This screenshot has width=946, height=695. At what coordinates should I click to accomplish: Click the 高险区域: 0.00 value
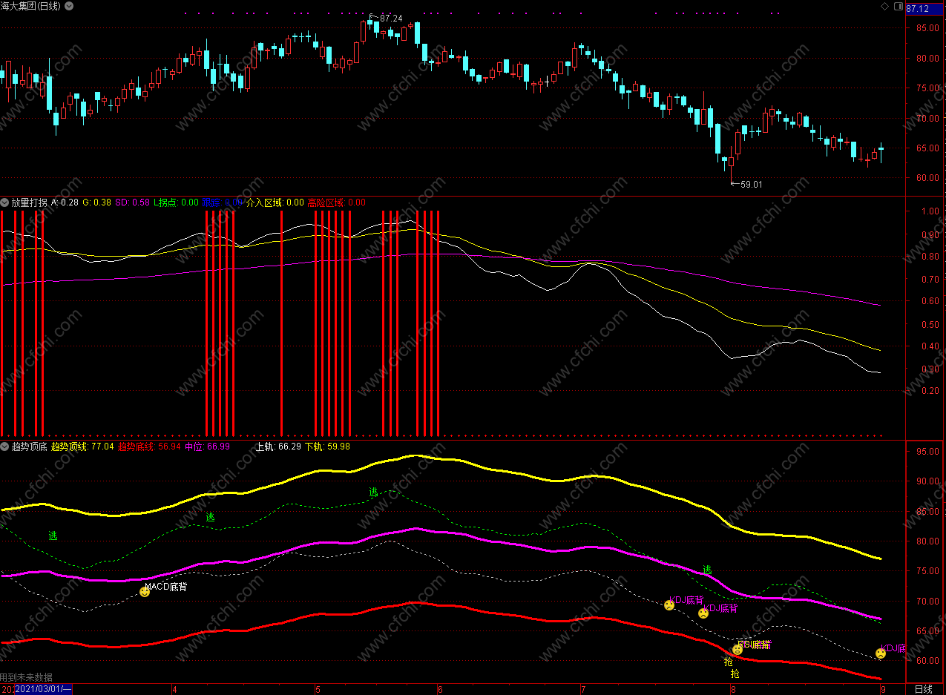pos(337,202)
